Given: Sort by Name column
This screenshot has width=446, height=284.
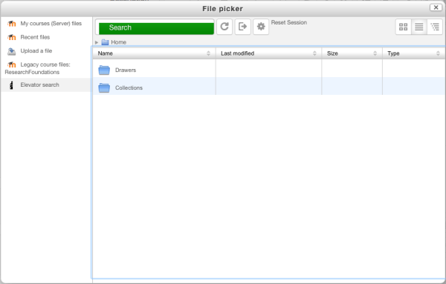Looking at the screenshot, I should pos(154,53).
